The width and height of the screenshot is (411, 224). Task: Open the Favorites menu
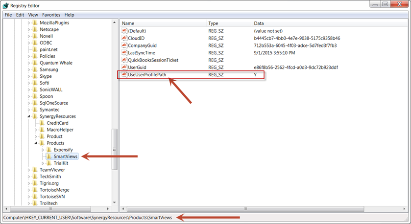(51, 15)
